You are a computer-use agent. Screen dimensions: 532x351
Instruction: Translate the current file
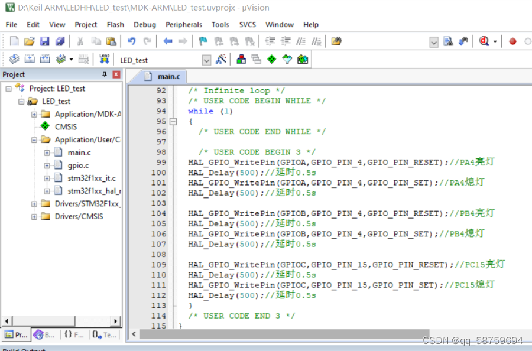[x=14, y=58]
